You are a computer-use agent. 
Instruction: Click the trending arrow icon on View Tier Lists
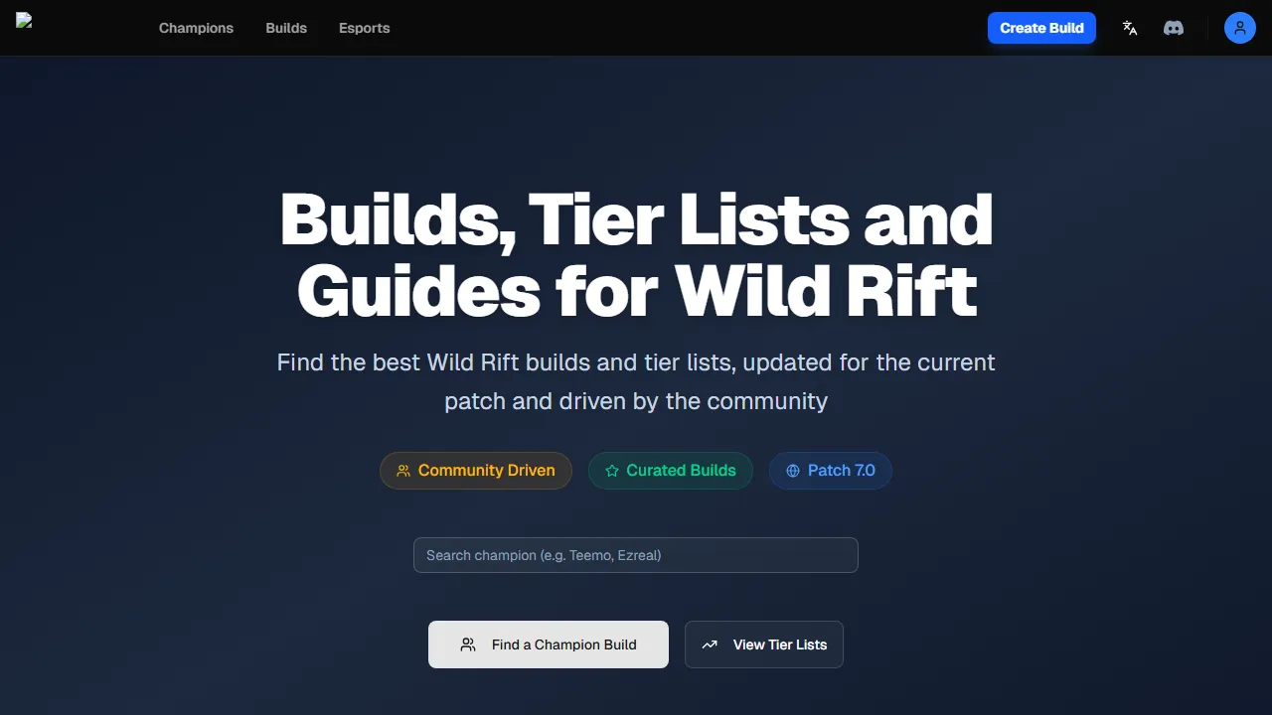point(710,644)
